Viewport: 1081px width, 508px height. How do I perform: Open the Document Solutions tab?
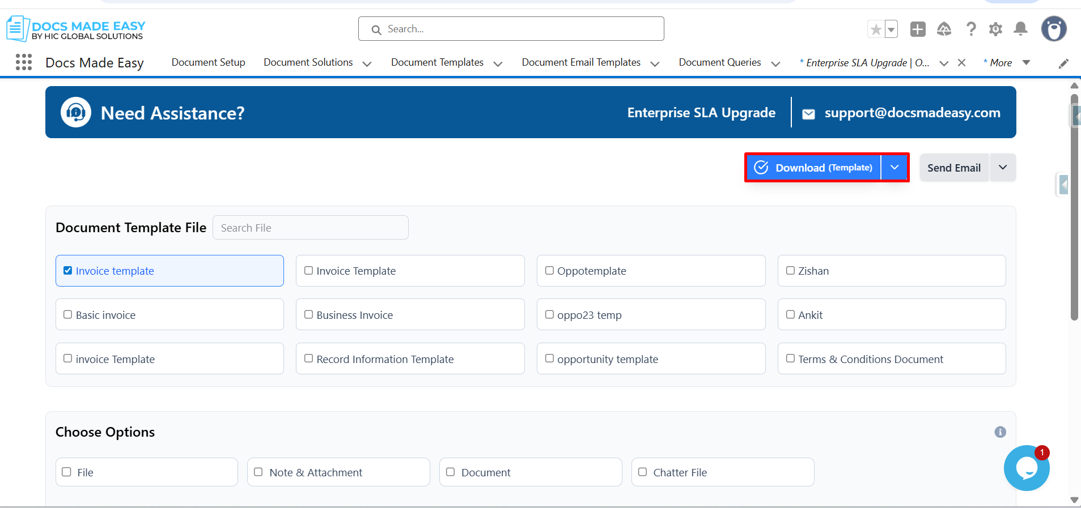(x=308, y=62)
